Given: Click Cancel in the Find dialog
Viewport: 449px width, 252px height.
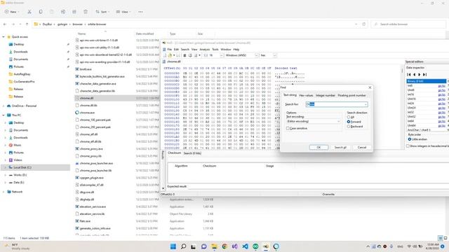Looking at the screenshot, I should pos(362,148).
